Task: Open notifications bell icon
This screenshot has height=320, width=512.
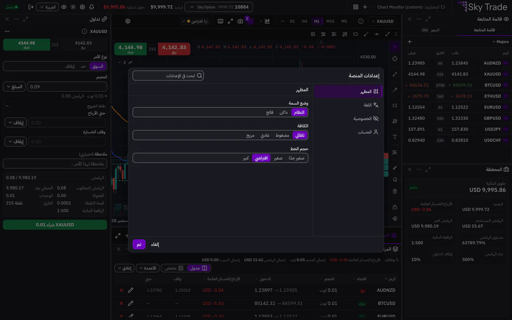Action: coord(92,7)
